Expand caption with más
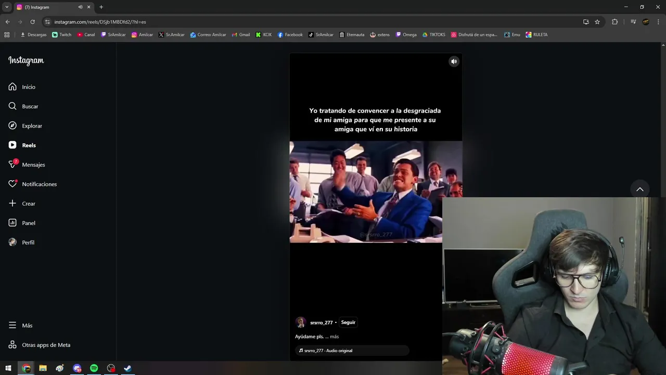666x375 pixels. [x=334, y=337]
